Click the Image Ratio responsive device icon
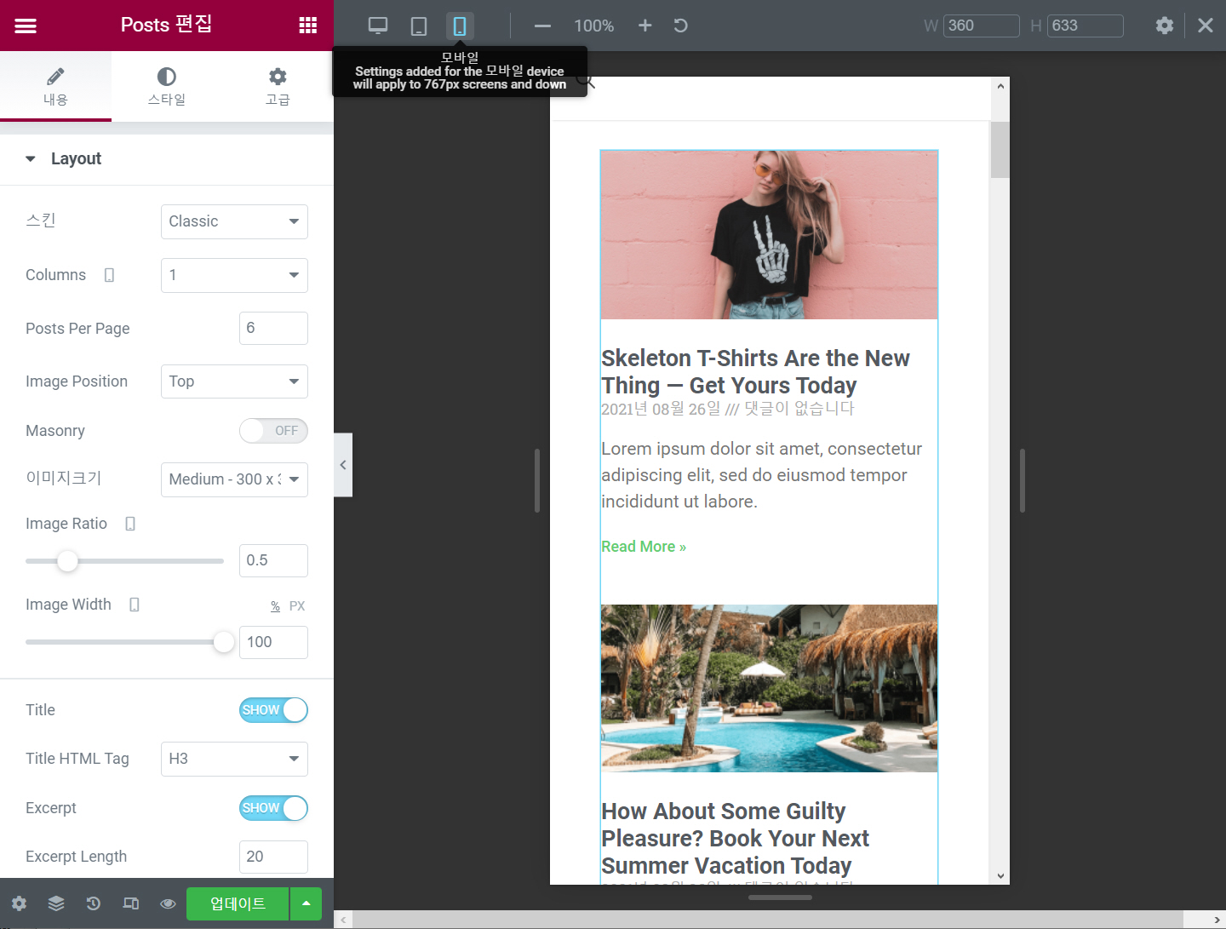1226x929 pixels. [x=130, y=524]
